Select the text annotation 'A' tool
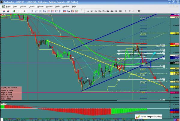180x121 pixels. [69, 11]
